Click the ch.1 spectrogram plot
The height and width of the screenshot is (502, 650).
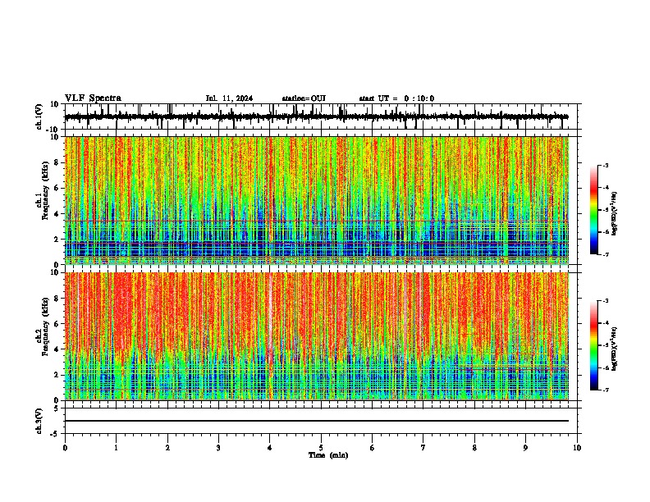317,200
